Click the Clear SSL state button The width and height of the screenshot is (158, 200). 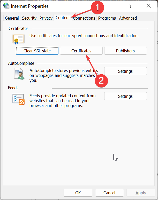37,51
